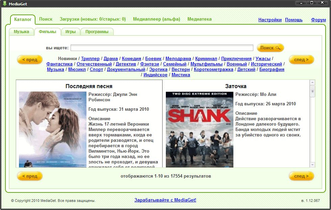331x210 pixels.
Task: Go to next page with top 'след >' button
Action: point(301,60)
